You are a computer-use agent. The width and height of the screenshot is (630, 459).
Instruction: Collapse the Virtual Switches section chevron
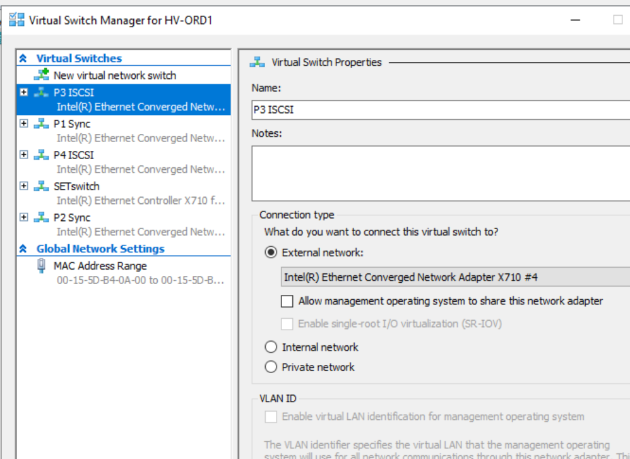(23, 58)
